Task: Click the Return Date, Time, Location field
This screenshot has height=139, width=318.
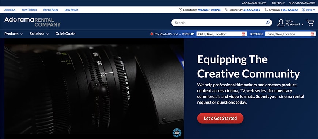Action: (291, 34)
